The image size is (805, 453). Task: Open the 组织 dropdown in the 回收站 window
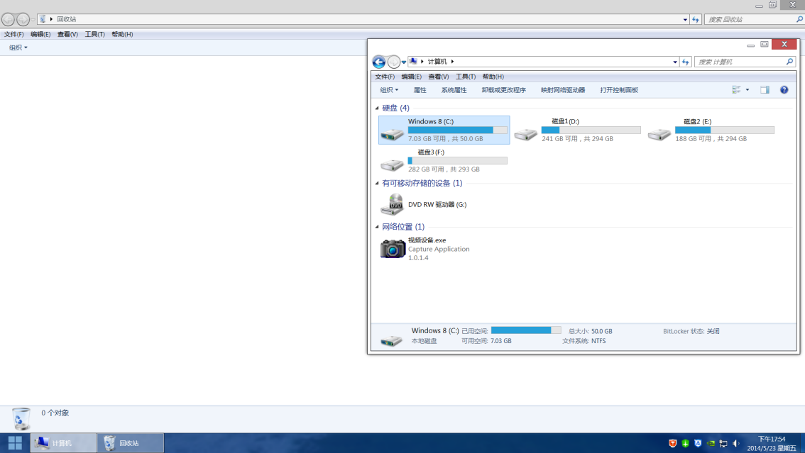[18, 47]
